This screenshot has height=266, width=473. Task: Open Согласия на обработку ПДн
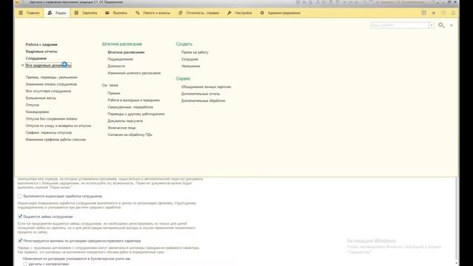(x=130, y=134)
